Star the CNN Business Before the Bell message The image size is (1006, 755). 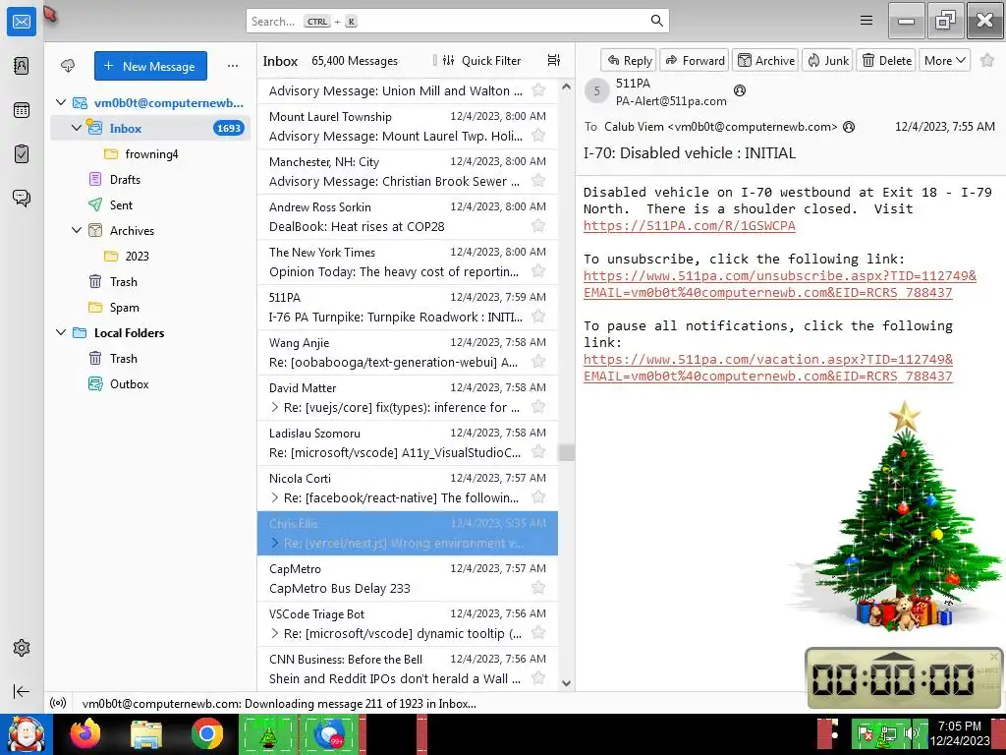pyautogui.click(x=538, y=678)
